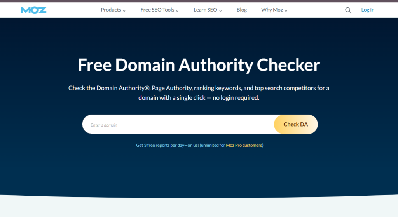The width and height of the screenshot is (398, 217).
Task: Click the 'no login required' description text
Action: click(x=236, y=98)
